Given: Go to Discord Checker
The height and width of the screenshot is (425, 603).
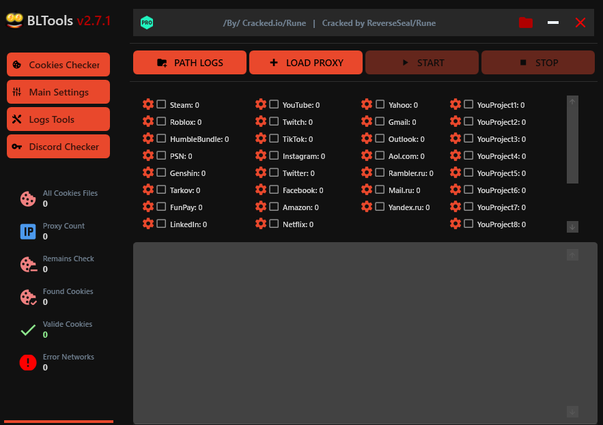Looking at the screenshot, I should point(58,147).
